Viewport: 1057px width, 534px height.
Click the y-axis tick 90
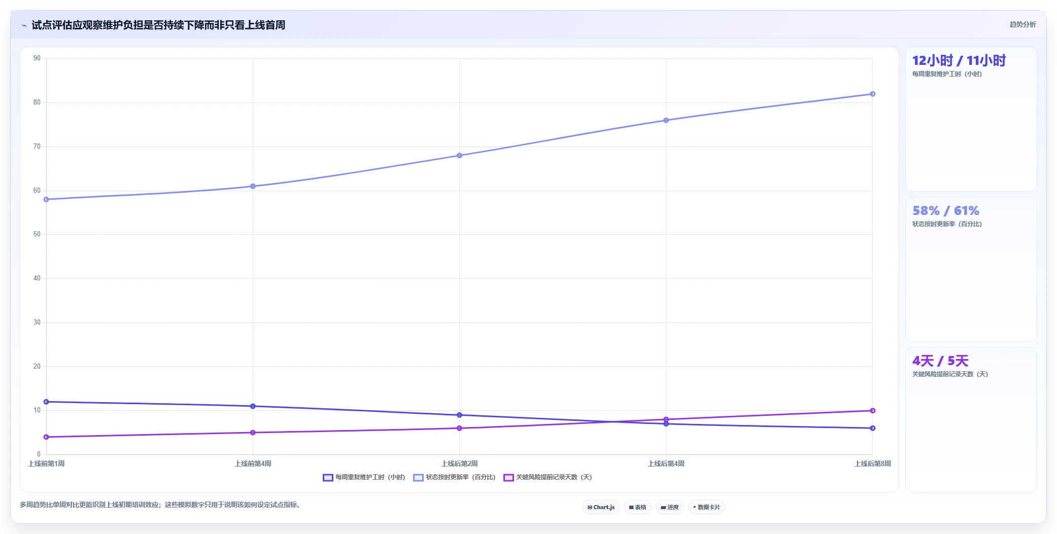[x=37, y=58]
